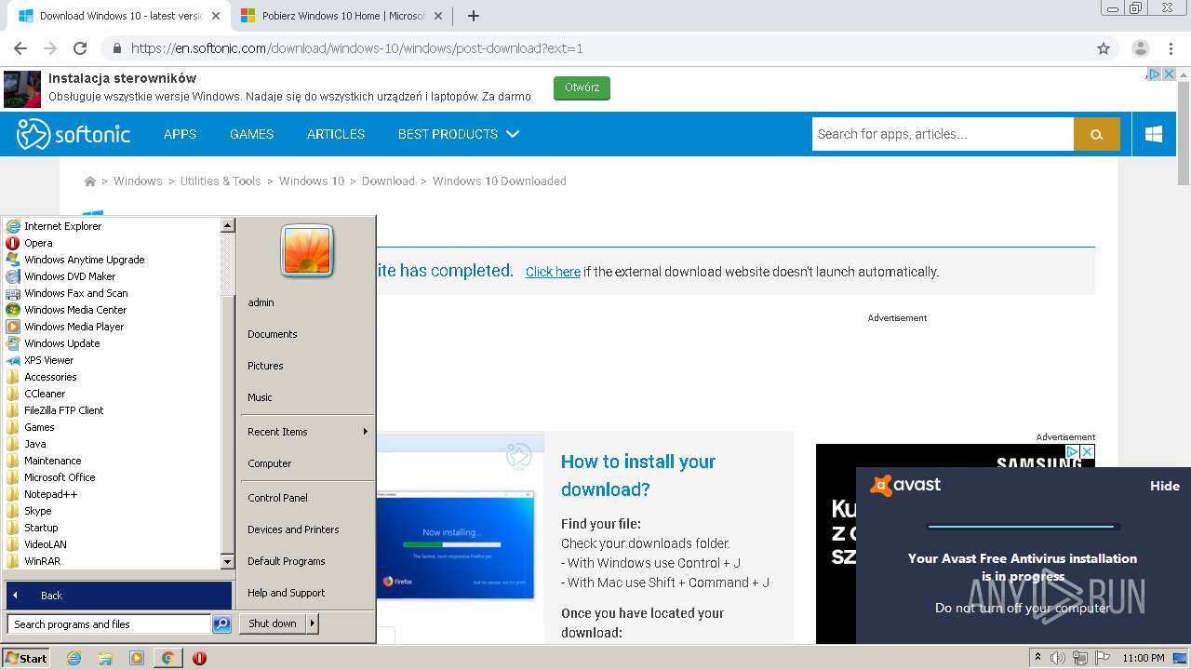The image size is (1191, 670).
Task: Open Shut down options arrow
Action: (x=313, y=623)
